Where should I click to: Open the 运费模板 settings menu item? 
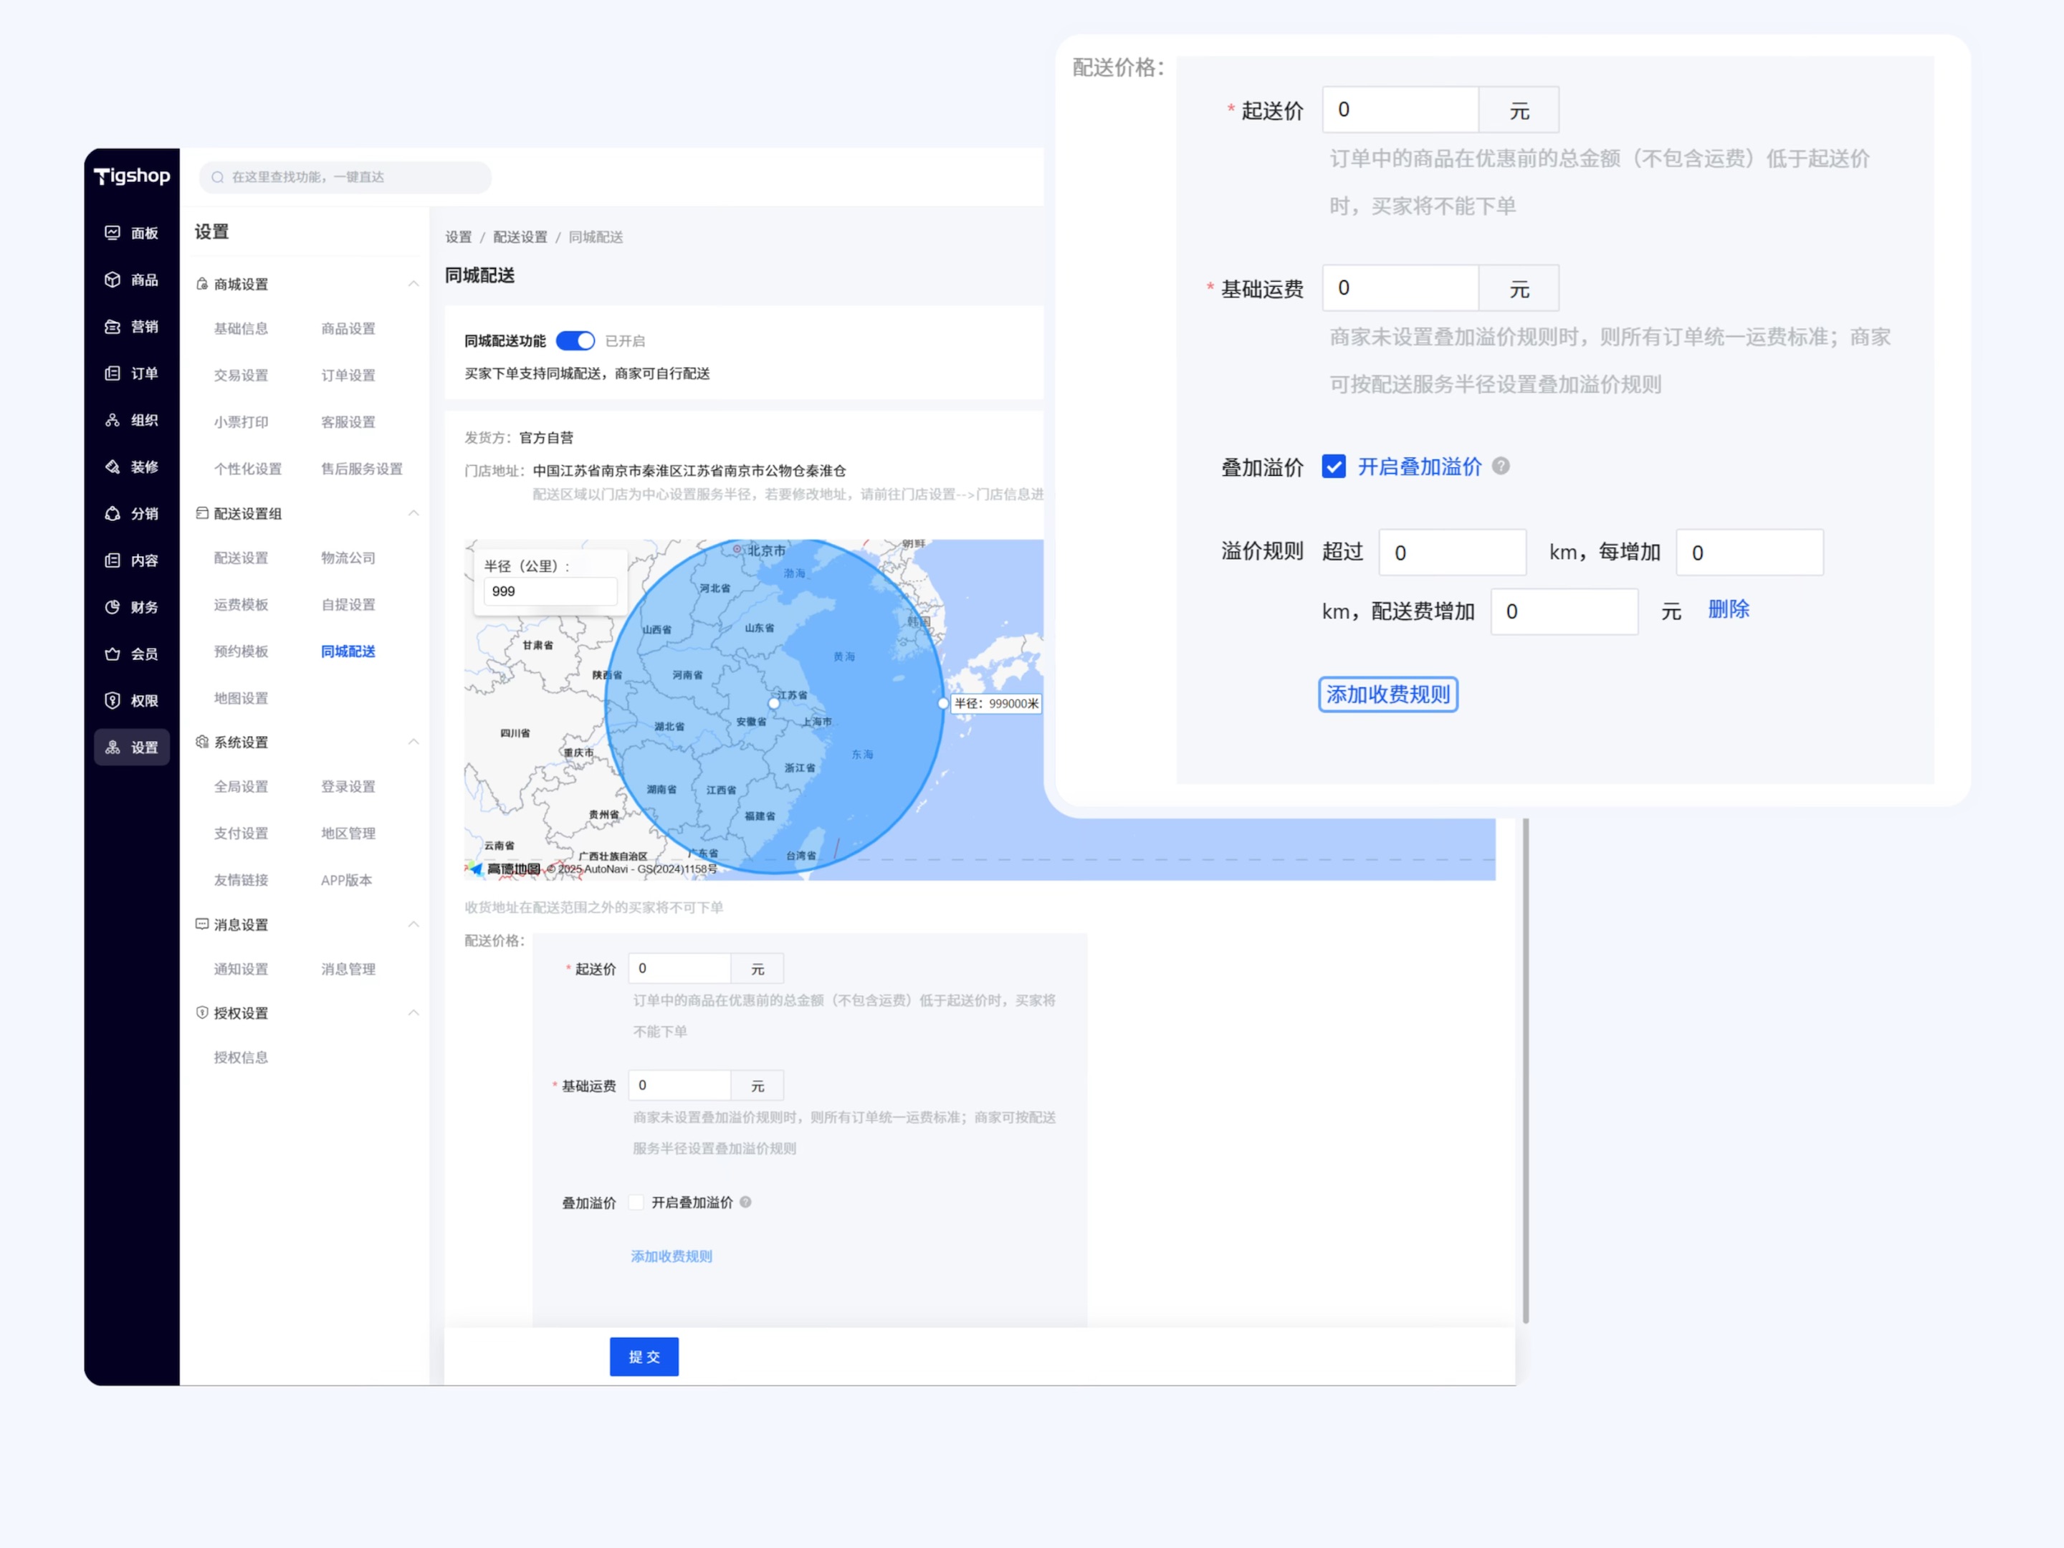tap(241, 605)
